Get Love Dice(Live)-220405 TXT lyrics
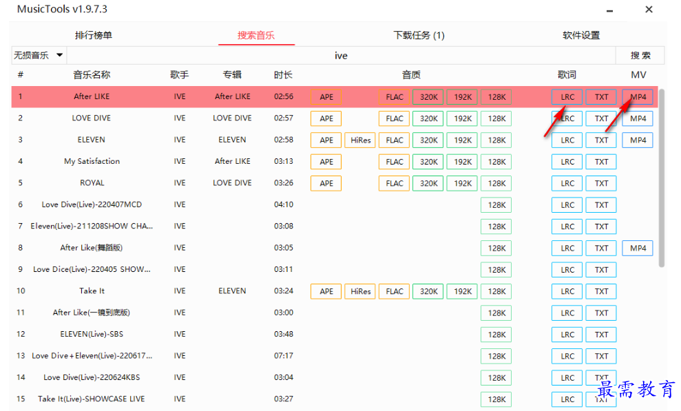 (601, 270)
